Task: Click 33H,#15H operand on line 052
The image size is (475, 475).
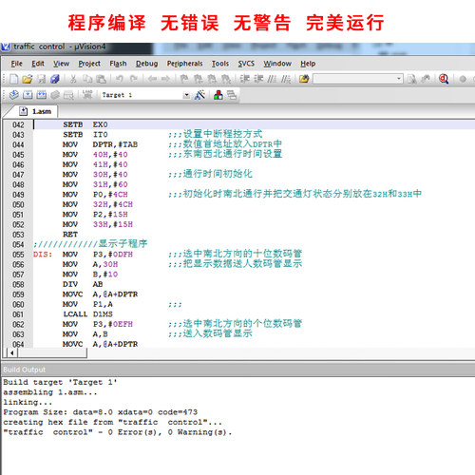Action: 113,224
